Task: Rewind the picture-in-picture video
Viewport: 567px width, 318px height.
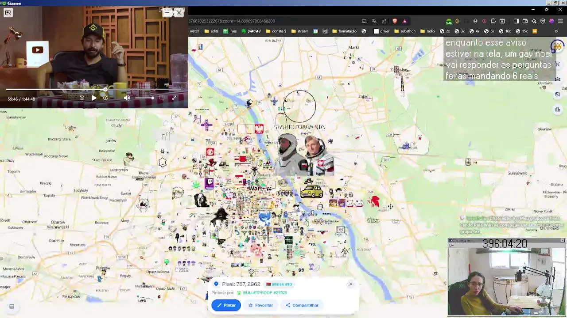Action: (x=82, y=98)
